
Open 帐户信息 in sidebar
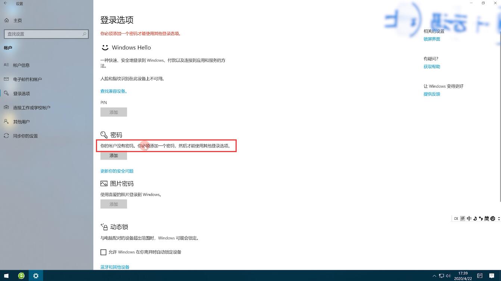pos(21,65)
